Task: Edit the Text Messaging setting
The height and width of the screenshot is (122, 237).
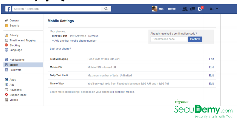Action: point(211,59)
